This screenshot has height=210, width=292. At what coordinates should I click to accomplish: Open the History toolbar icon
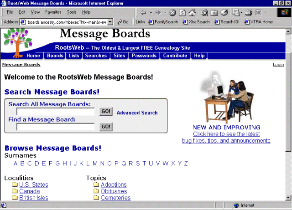point(224,13)
